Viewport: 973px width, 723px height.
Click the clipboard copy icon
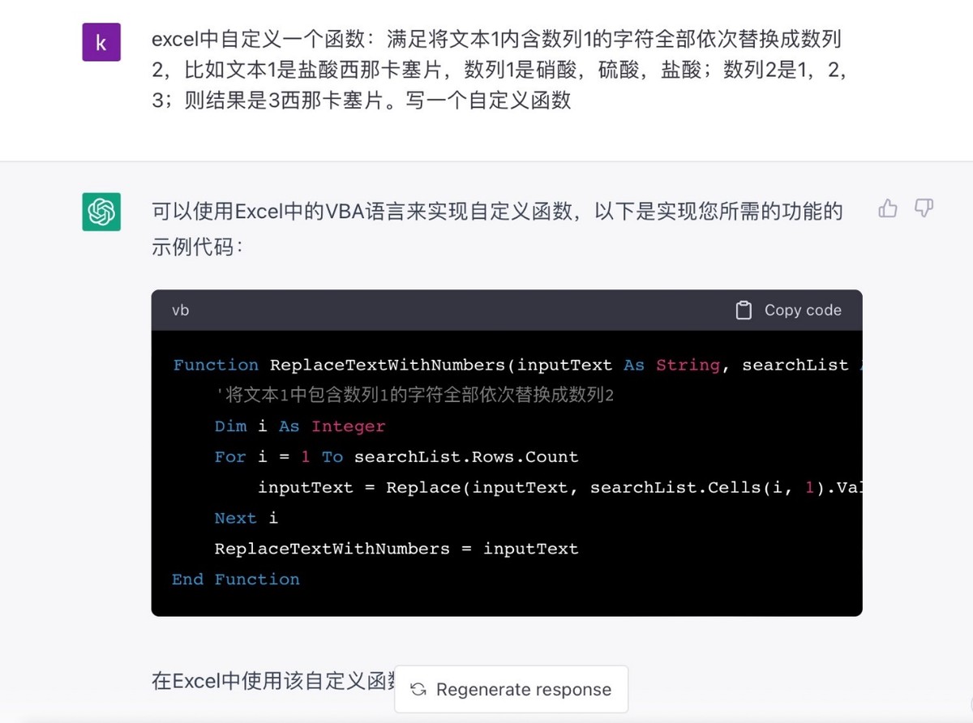click(744, 310)
